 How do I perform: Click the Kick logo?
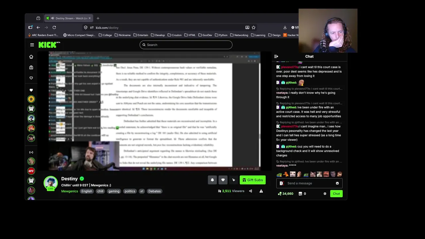point(49,45)
